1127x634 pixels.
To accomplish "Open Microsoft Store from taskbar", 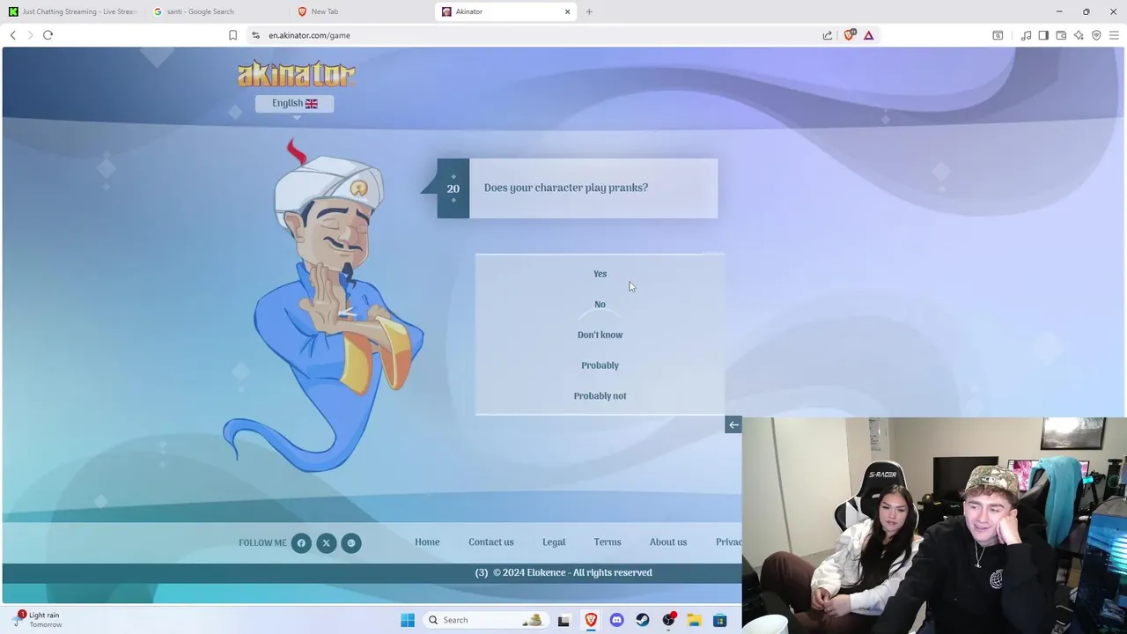I will click(x=720, y=620).
